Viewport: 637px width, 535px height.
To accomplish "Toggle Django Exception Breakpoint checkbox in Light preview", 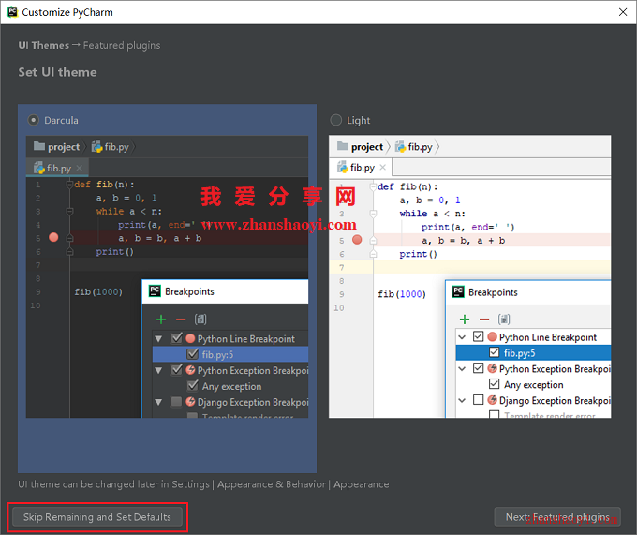I will pos(478,400).
